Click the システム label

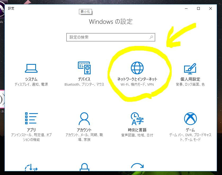click(31, 79)
